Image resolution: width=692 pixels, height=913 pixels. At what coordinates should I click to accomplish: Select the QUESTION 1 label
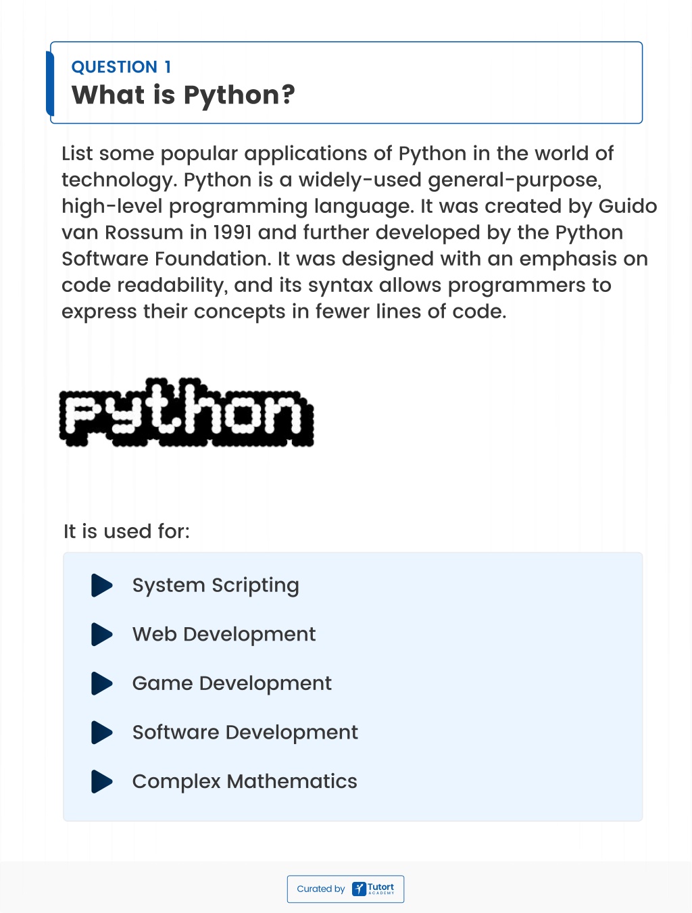point(121,67)
